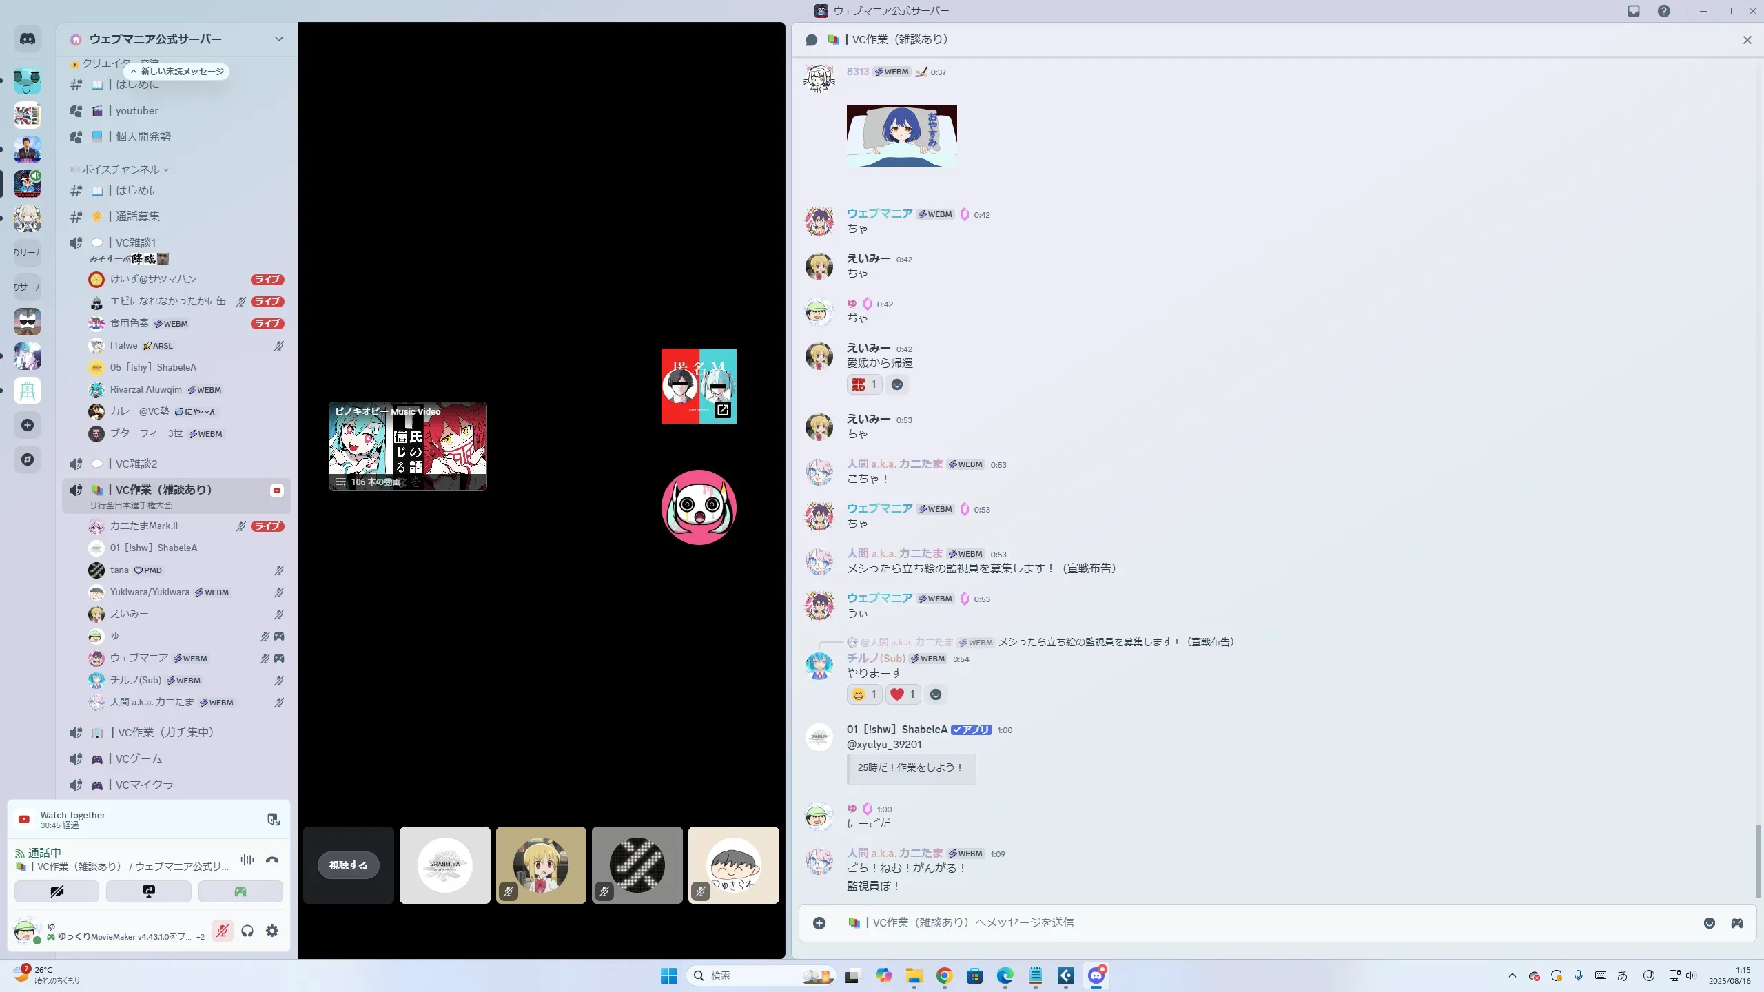Viewport: 1764px width, 992px height.
Task: Open Discord direct messages home icon
Action: pyautogui.click(x=28, y=39)
